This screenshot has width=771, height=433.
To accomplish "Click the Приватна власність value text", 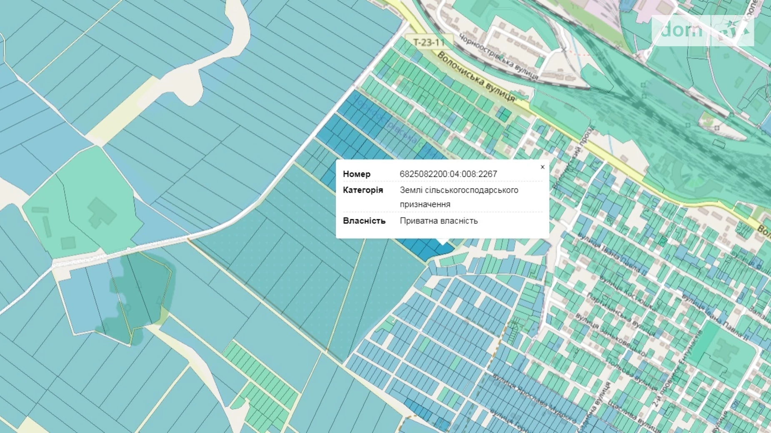I will [x=438, y=221].
